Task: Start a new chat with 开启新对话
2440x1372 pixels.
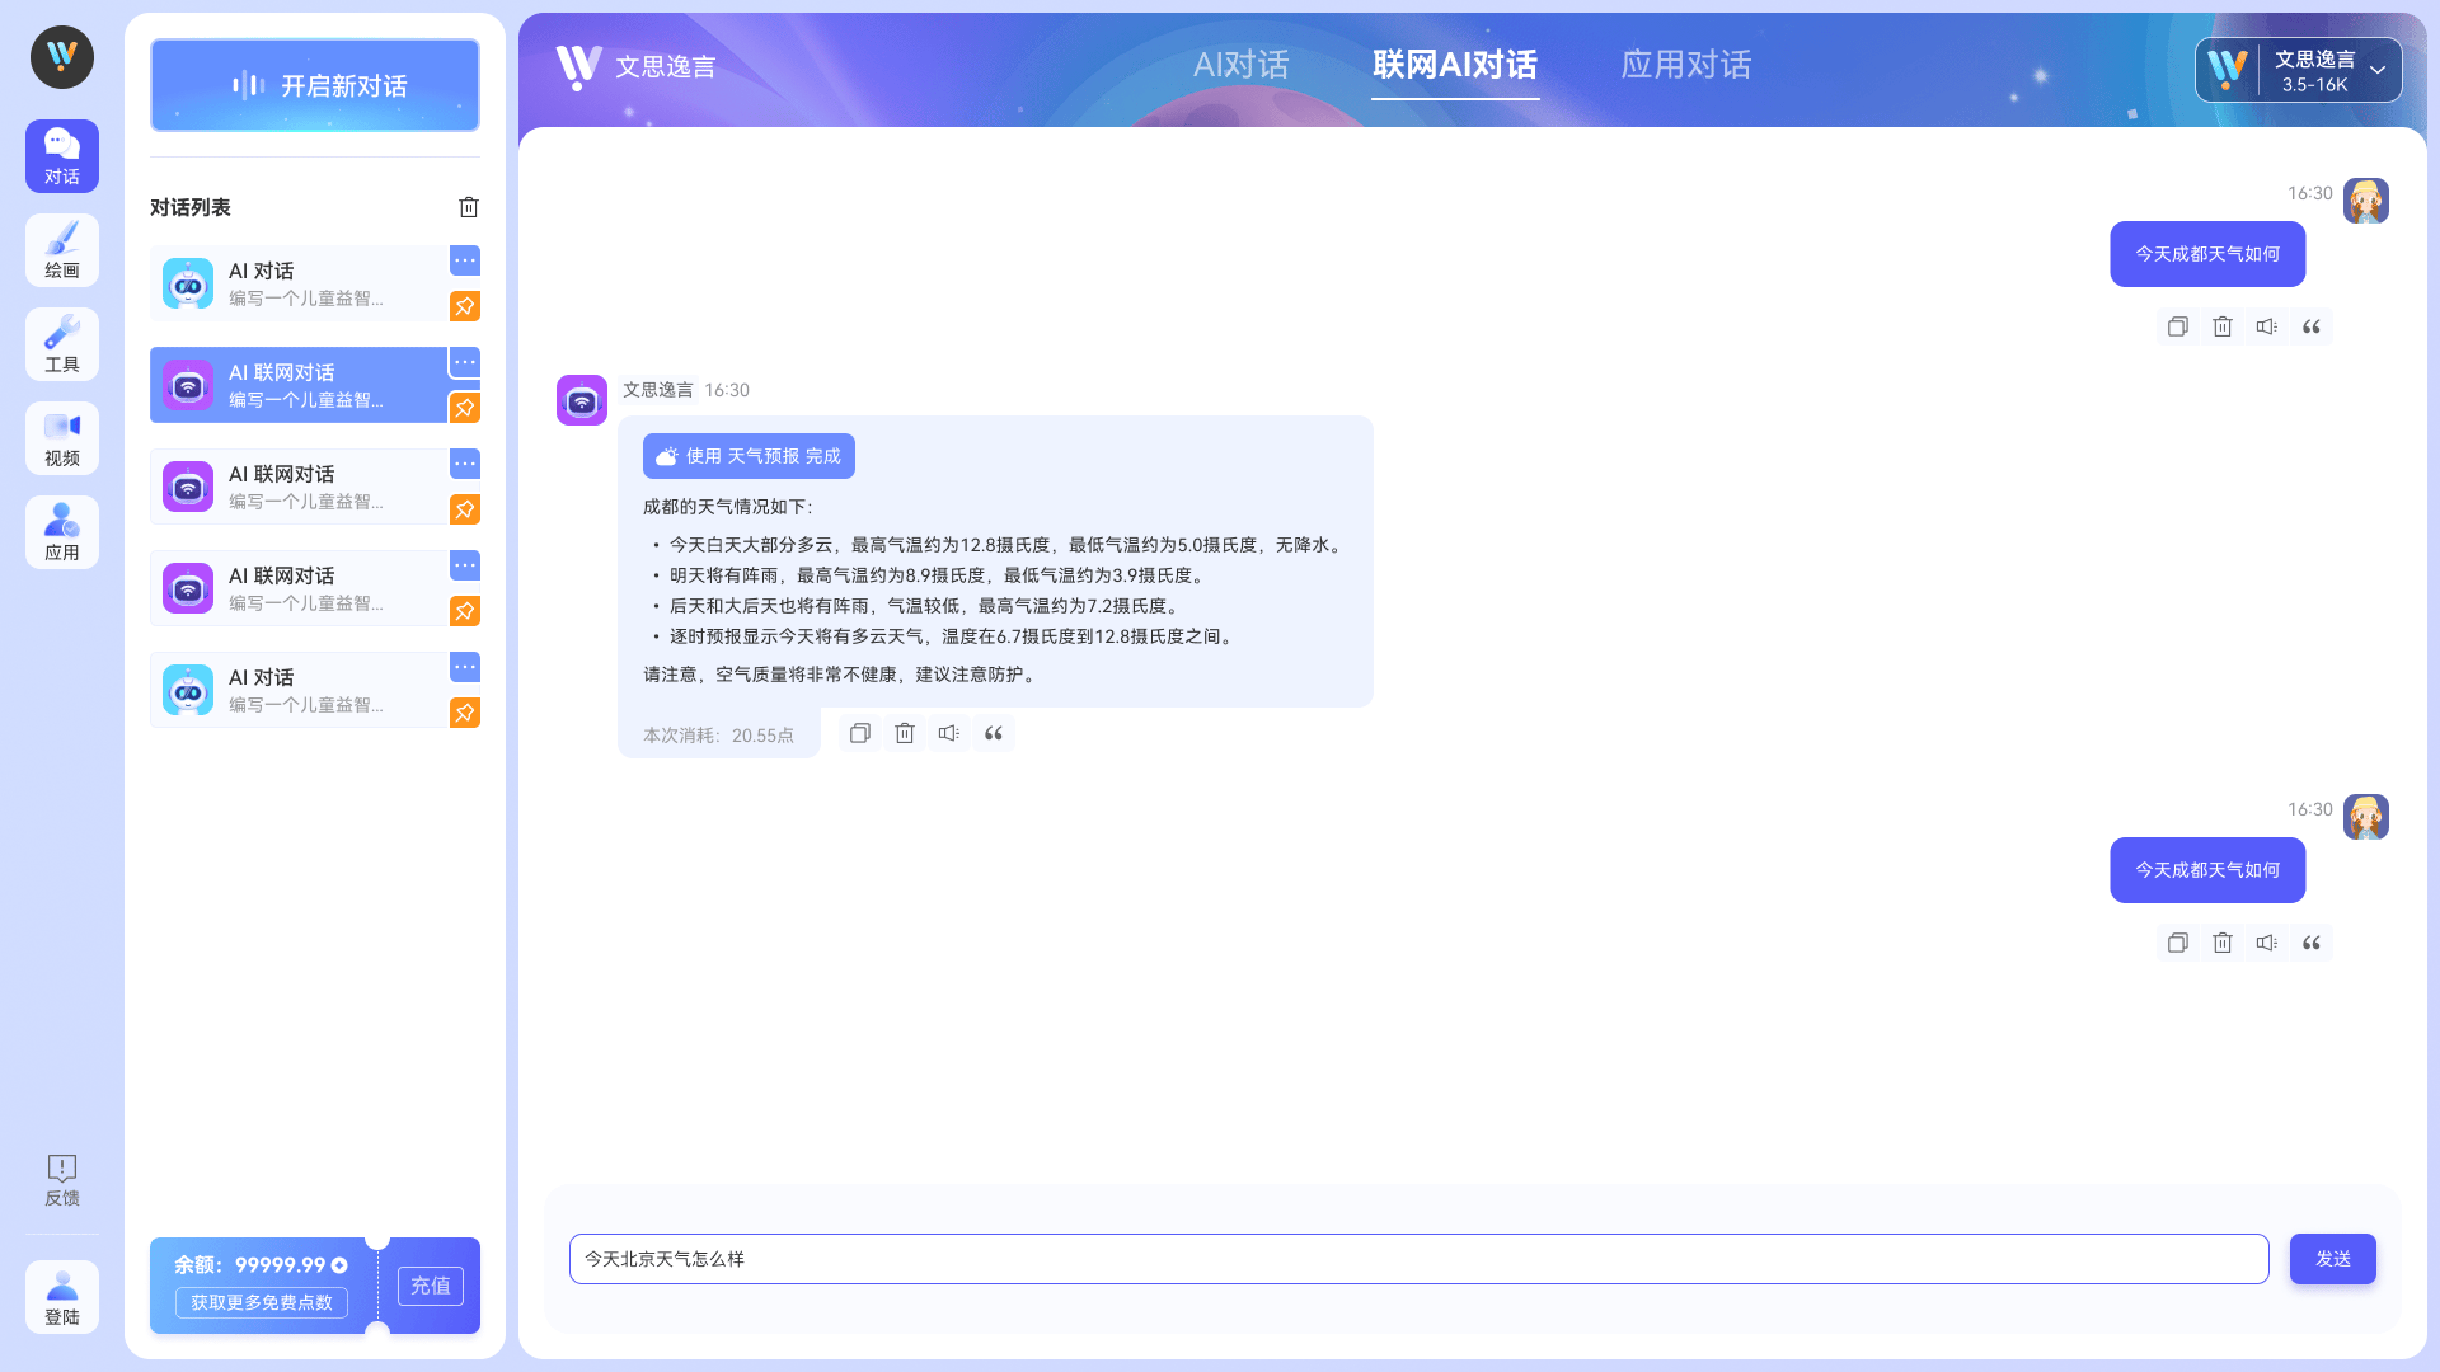Action: (x=315, y=85)
